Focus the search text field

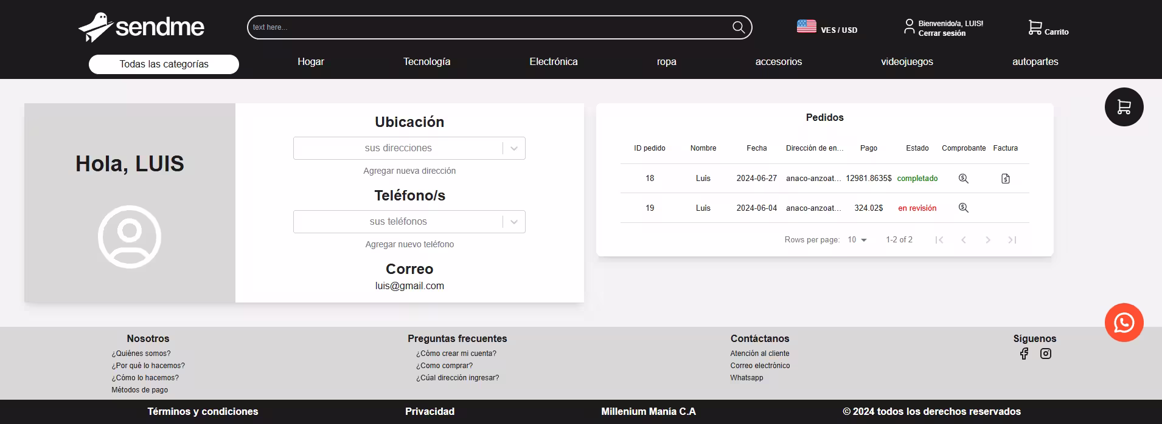click(x=490, y=27)
